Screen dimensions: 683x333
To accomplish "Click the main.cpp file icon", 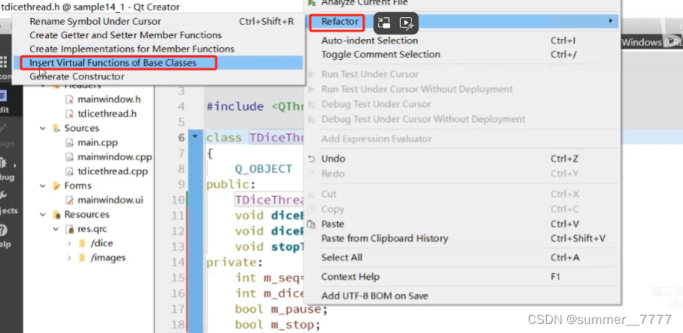I will point(69,143).
